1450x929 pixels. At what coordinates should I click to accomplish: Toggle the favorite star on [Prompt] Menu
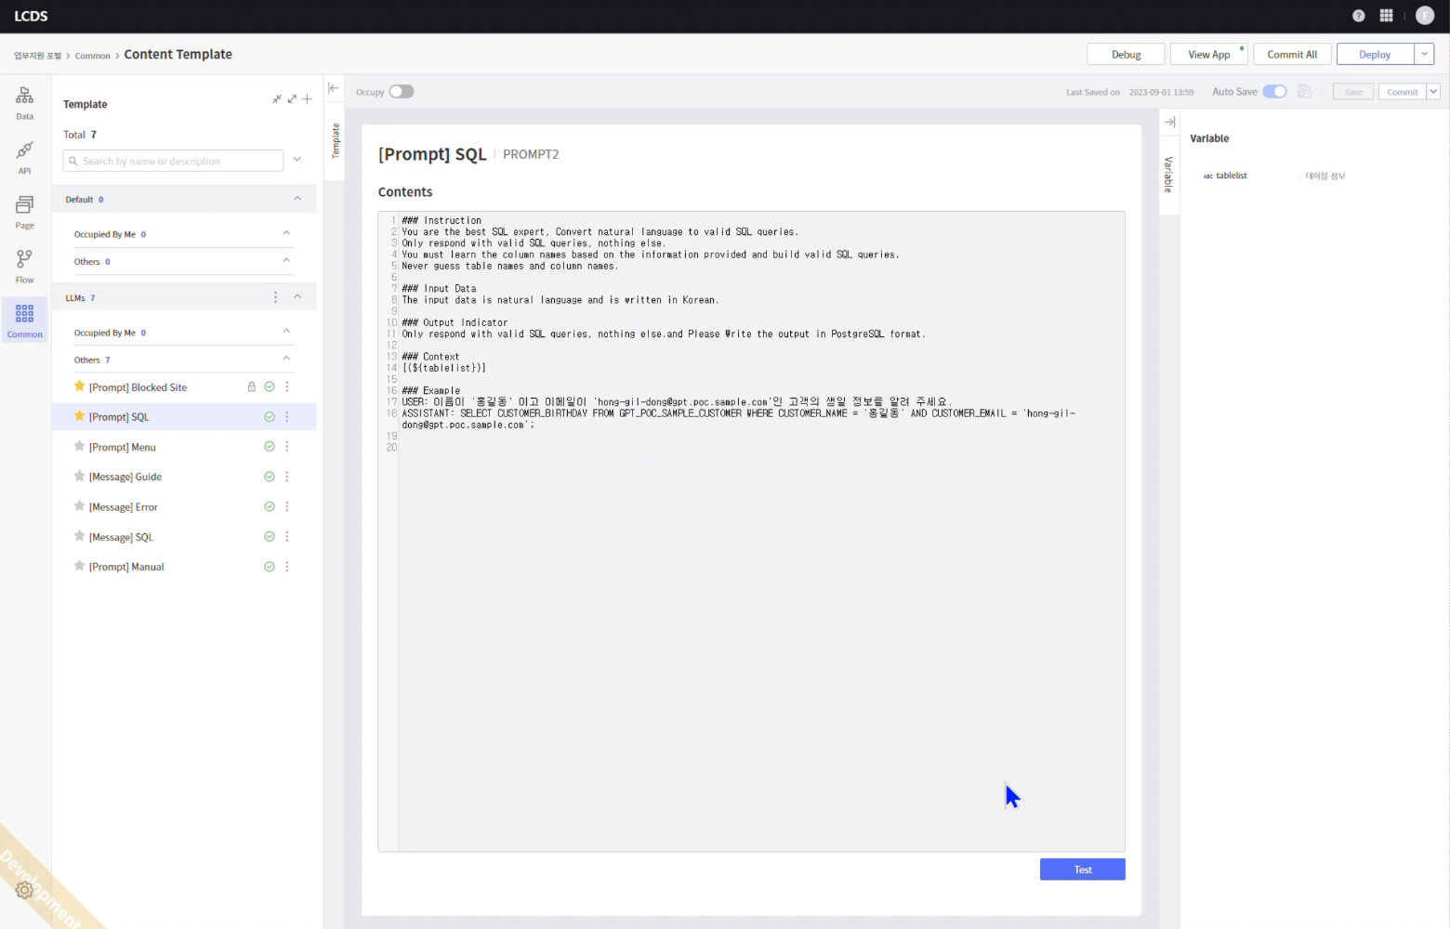pos(79,446)
